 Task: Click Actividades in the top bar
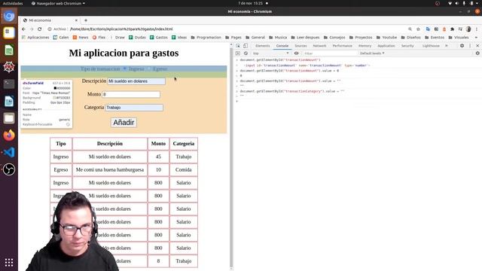click(13, 3)
